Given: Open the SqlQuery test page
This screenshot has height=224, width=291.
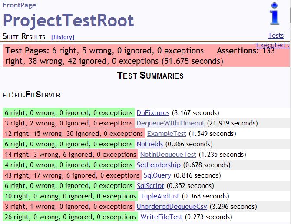Looking at the screenshot, I should [157, 175].
